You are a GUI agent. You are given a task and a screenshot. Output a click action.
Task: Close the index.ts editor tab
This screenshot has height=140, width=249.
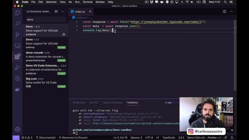pyautogui.click(x=90, y=11)
